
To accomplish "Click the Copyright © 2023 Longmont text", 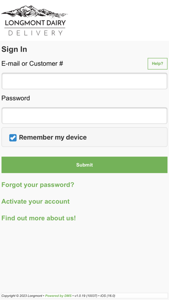I will point(22,296).
